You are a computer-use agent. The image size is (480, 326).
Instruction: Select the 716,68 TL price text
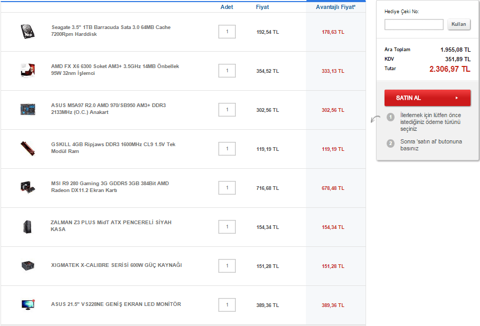pyautogui.click(x=267, y=188)
